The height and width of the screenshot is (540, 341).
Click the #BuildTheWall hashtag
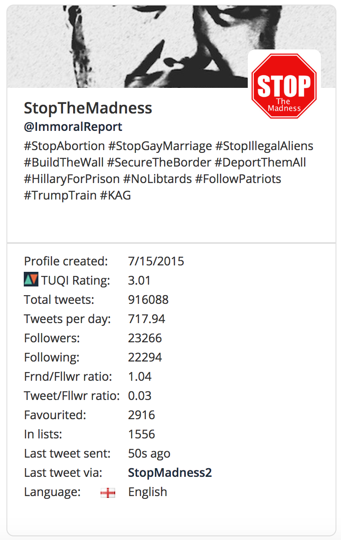[x=64, y=162]
